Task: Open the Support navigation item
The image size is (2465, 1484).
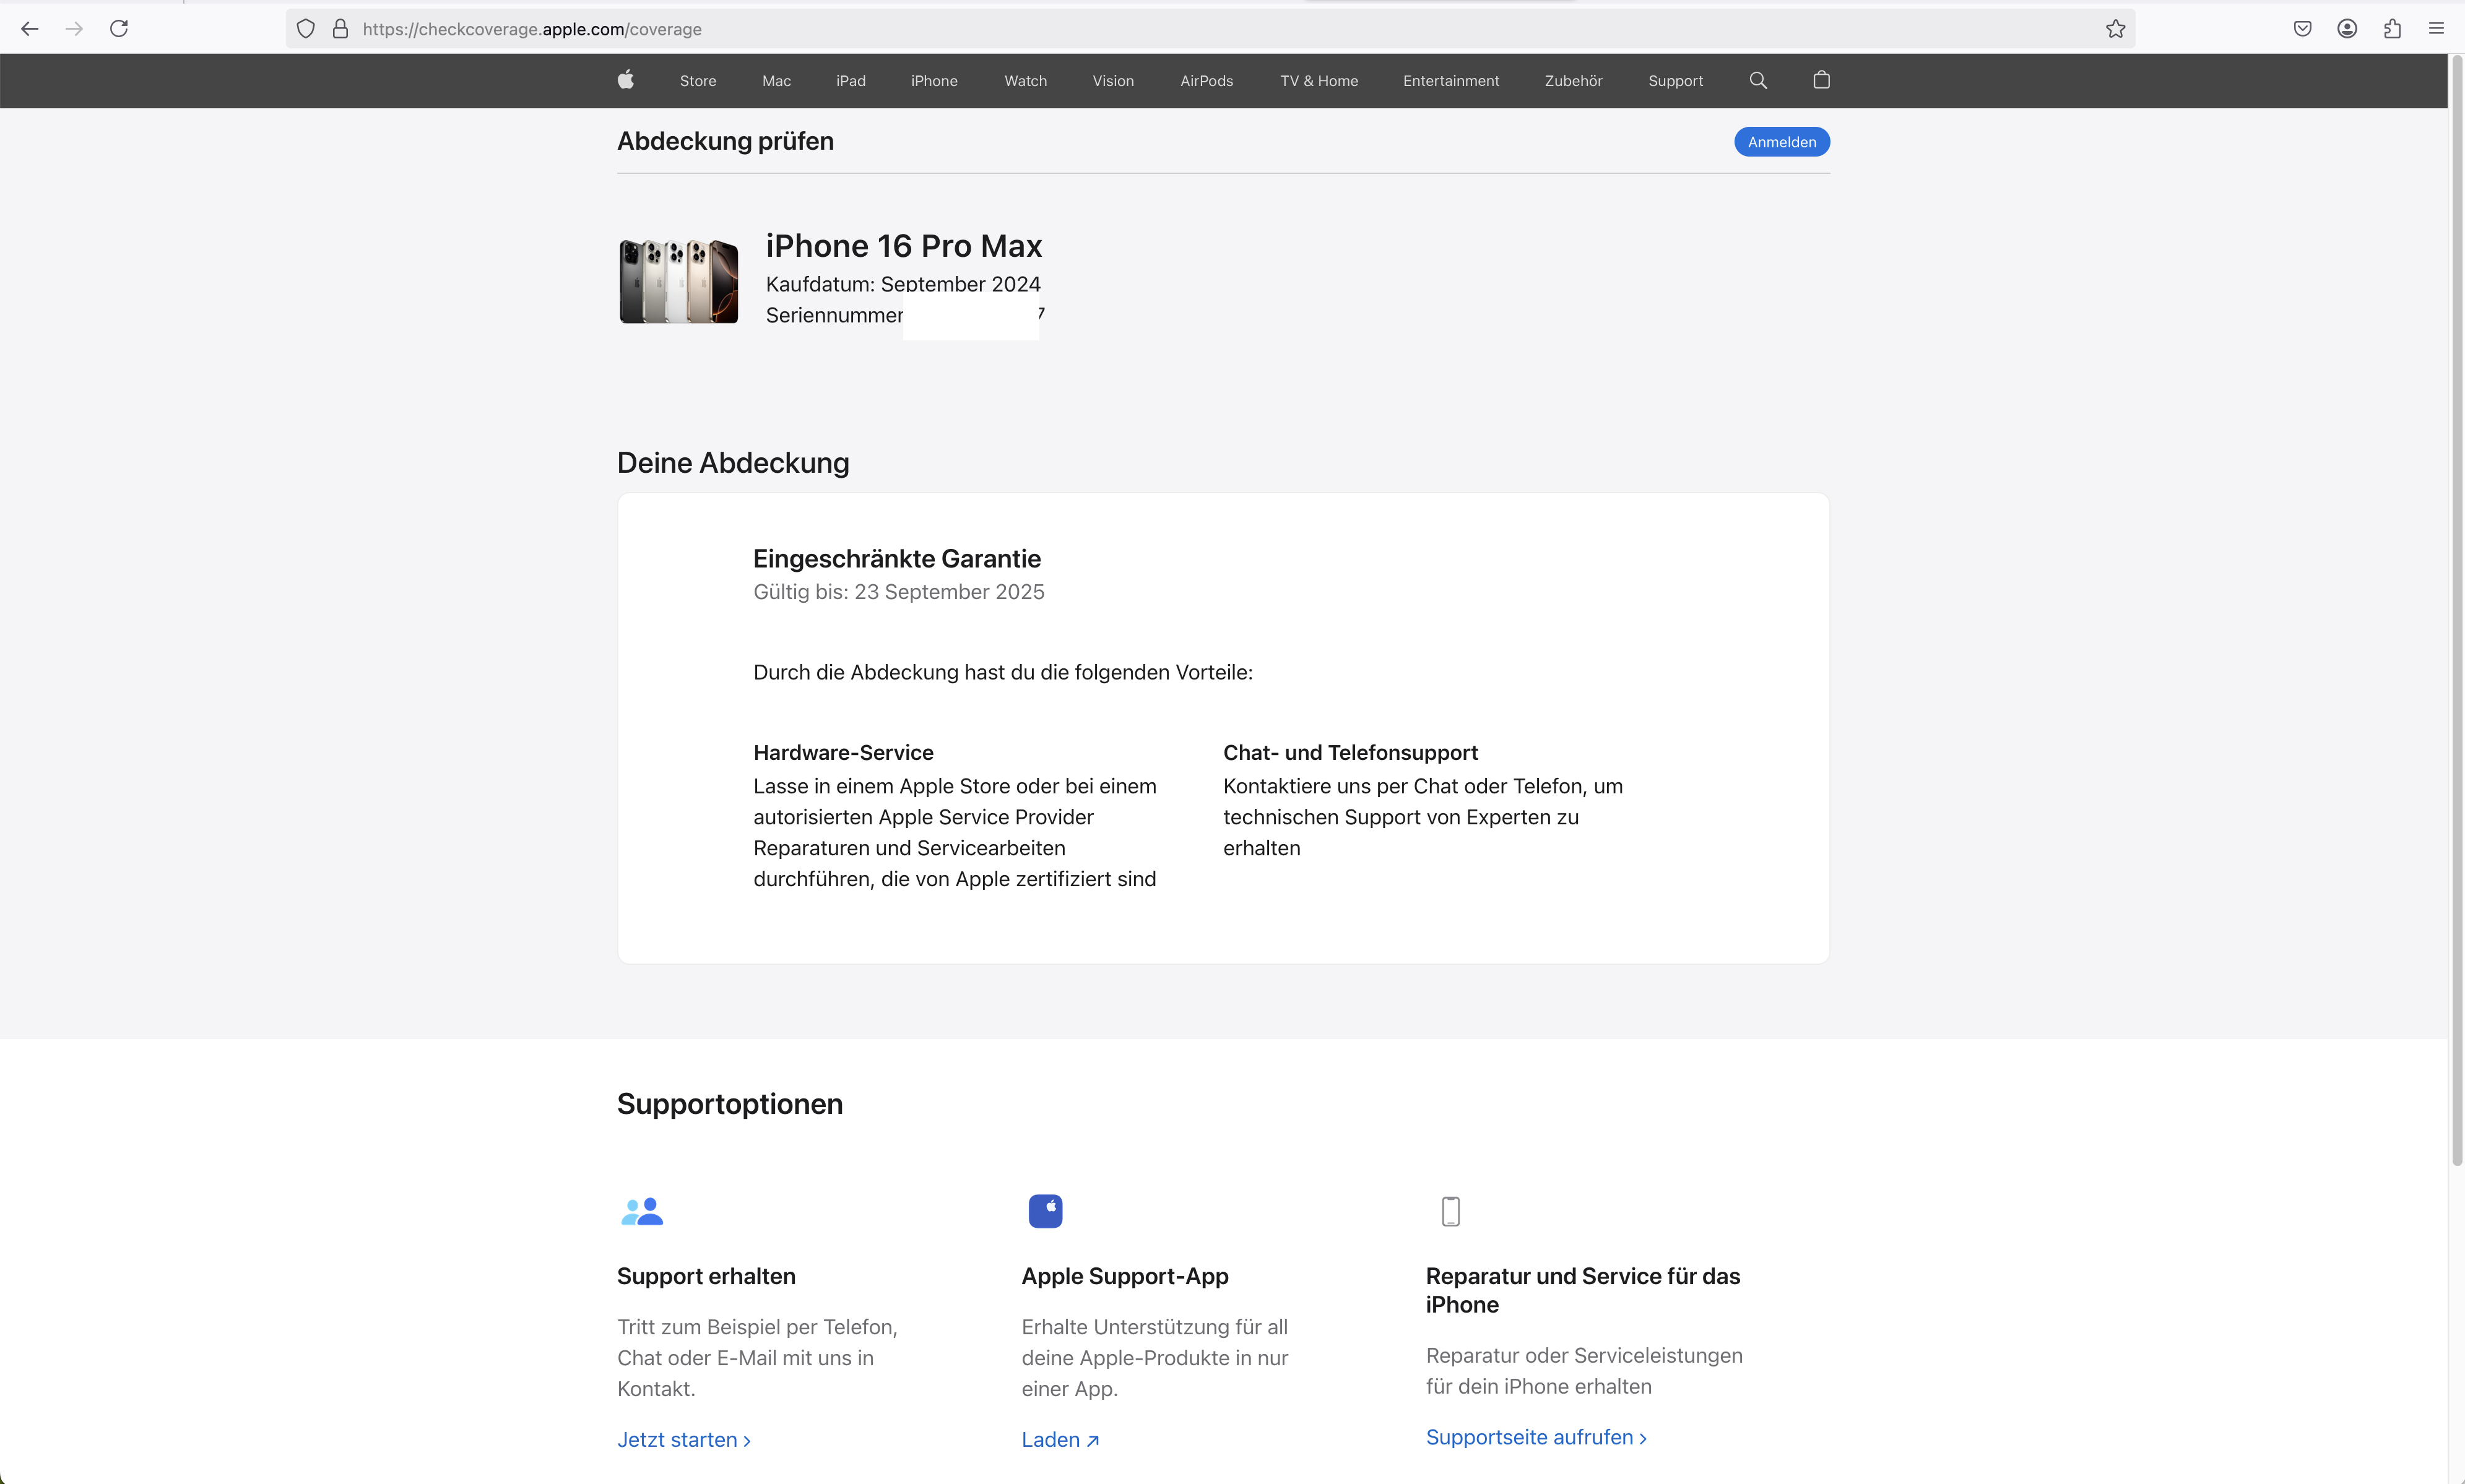Action: click(1675, 81)
